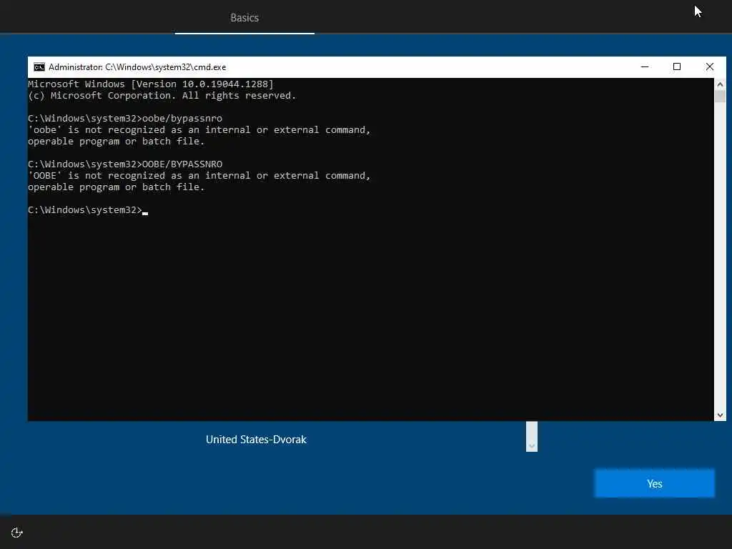Image resolution: width=732 pixels, height=549 pixels.
Task: Click keyboard layout list scroll-down arrow
Action: 532,446
